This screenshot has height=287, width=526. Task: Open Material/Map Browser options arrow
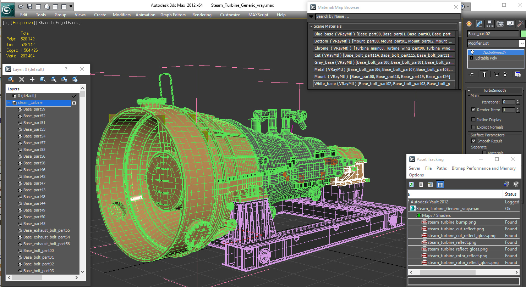311,16
